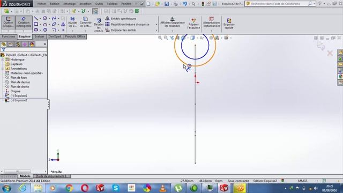Open the Outils menu
The width and height of the screenshot is (343, 193).
(99, 4)
